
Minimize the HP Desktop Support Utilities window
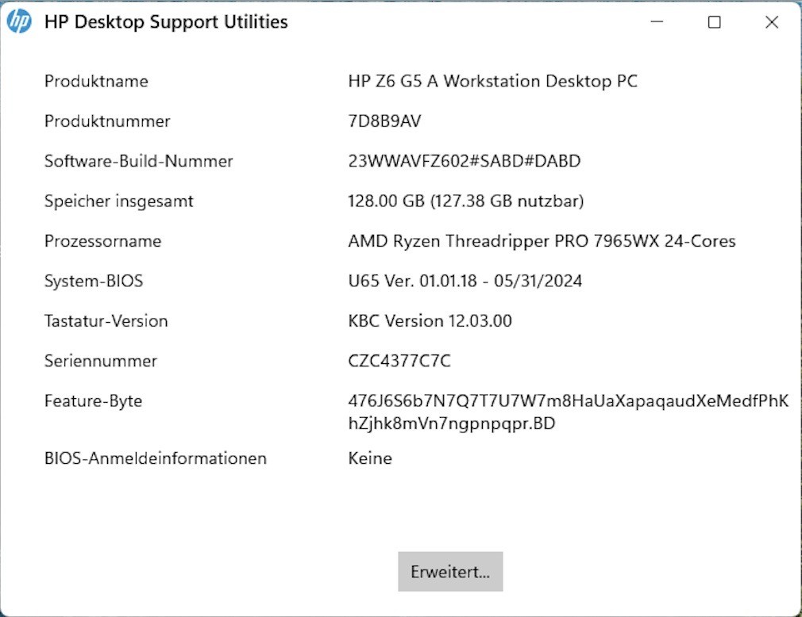pyautogui.click(x=657, y=22)
